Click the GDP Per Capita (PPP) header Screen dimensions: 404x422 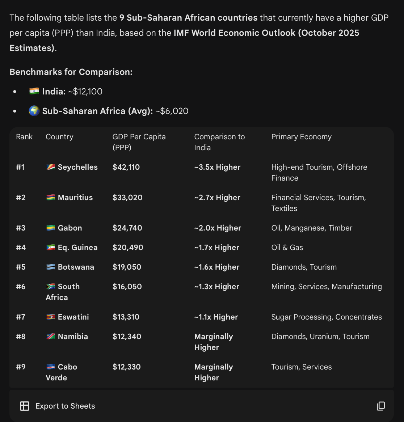tap(139, 142)
